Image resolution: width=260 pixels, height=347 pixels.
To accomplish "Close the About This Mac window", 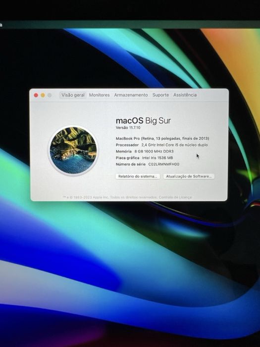I will point(36,95).
